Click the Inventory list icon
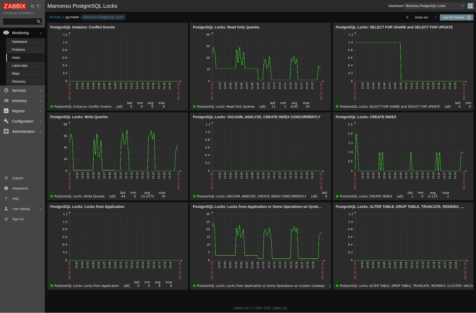This screenshot has height=313, width=476. (x=6, y=101)
